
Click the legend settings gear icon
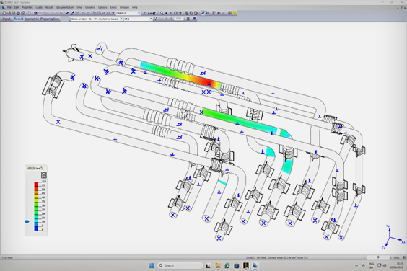[x=44, y=175]
